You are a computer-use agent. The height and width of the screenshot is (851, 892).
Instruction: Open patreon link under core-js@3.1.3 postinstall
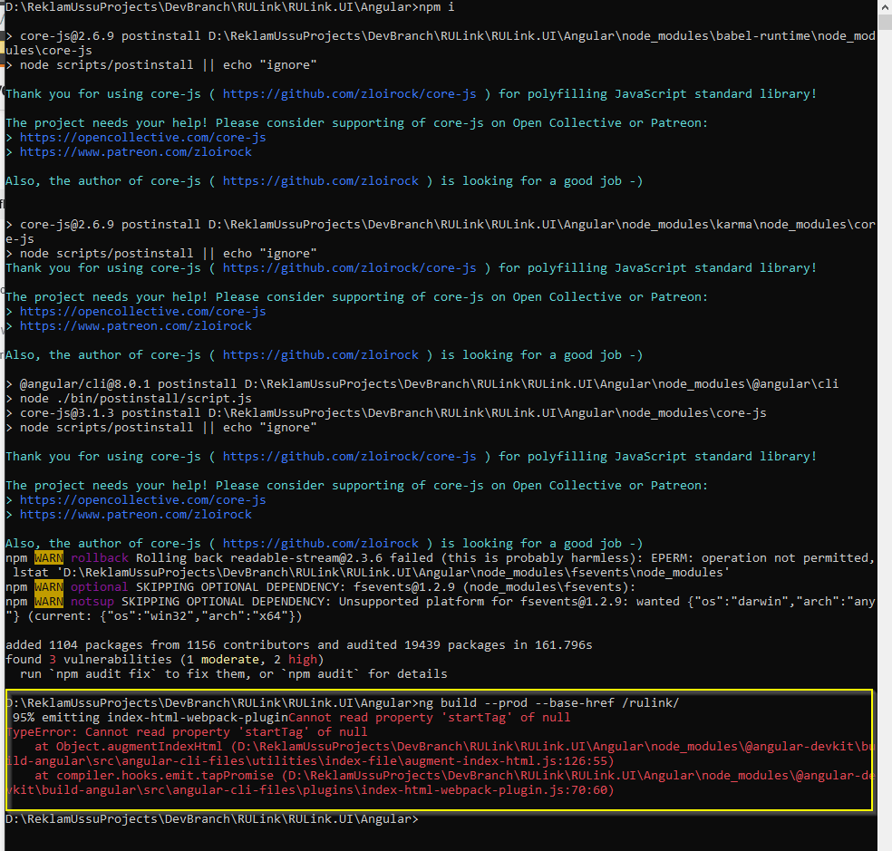[x=135, y=514]
